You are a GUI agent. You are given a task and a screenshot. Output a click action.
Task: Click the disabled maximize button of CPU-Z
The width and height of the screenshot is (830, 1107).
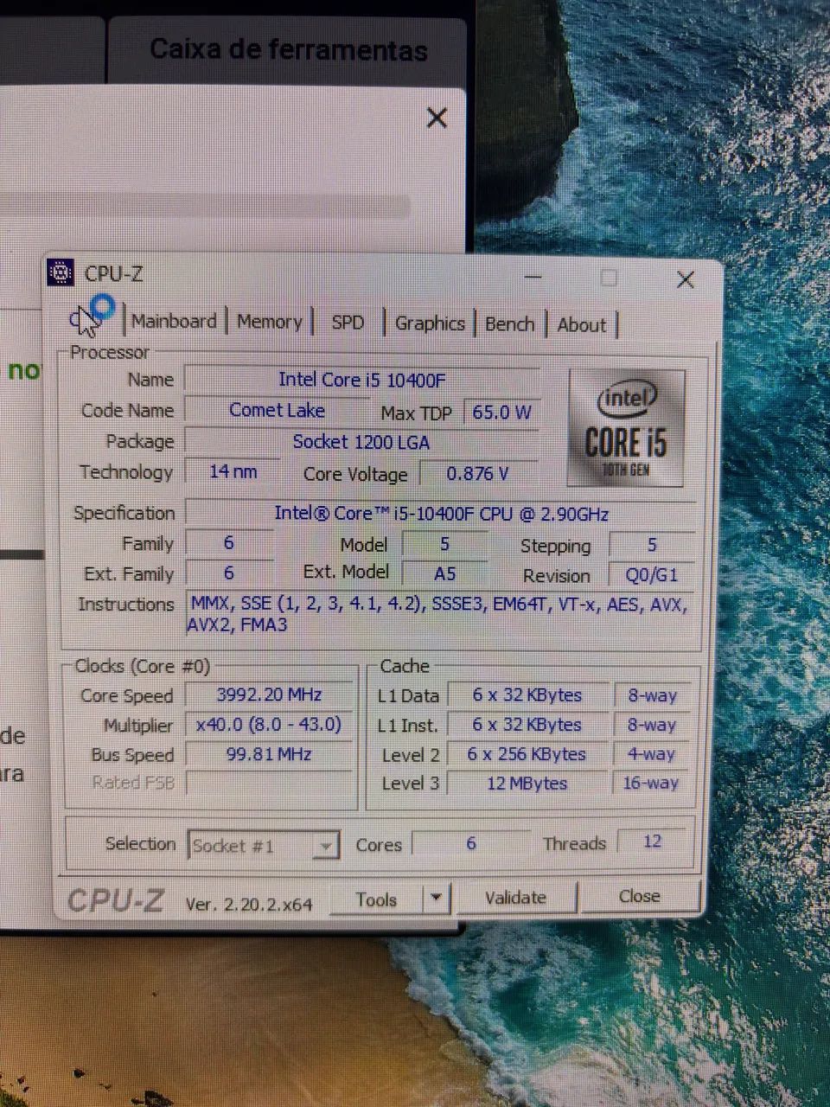(x=609, y=278)
